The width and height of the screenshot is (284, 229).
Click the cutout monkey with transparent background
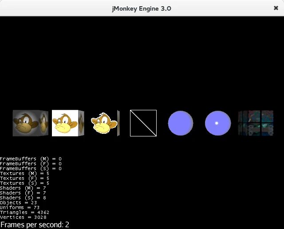pos(103,123)
